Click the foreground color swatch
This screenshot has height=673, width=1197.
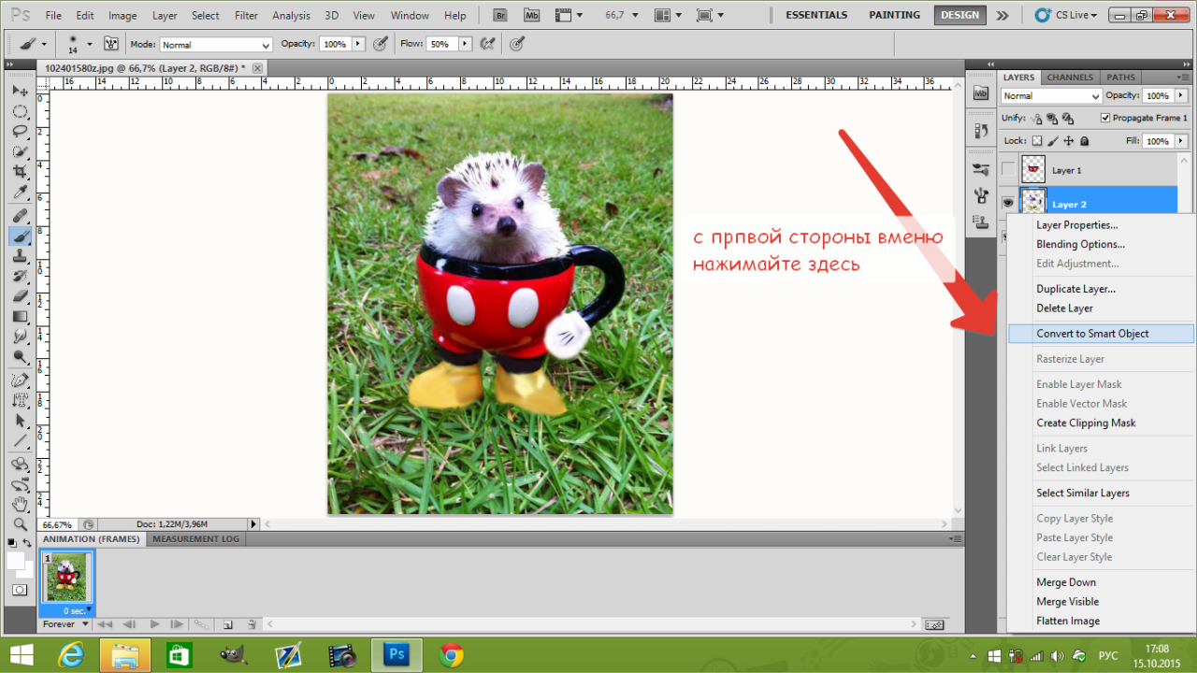coord(15,560)
